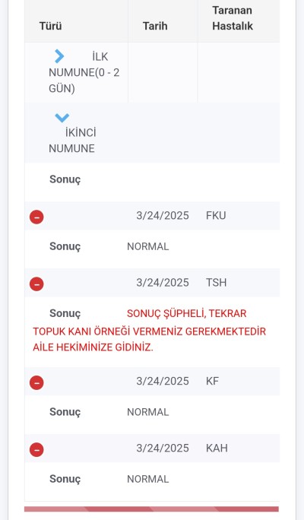Select the TSH disease label
Image resolution: width=304 pixels, height=520 pixels.
coord(216,283)
